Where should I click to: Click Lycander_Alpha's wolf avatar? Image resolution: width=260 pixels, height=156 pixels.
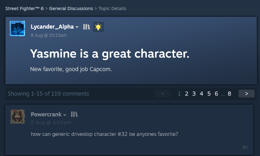[x=17, y=28]
